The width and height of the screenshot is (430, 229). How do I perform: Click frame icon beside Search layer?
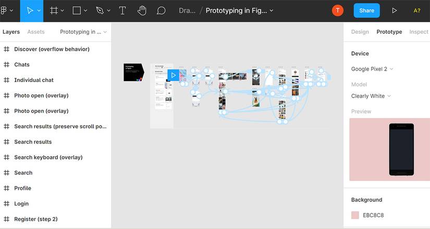(7, 173)
